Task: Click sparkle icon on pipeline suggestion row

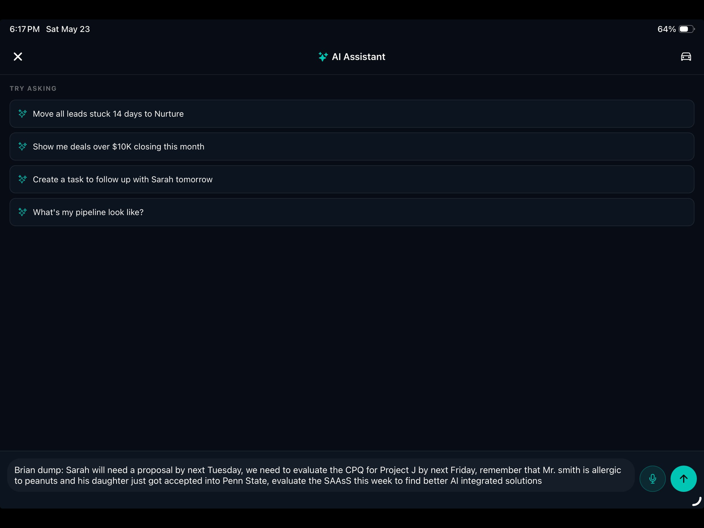Action: click(22, 212)
